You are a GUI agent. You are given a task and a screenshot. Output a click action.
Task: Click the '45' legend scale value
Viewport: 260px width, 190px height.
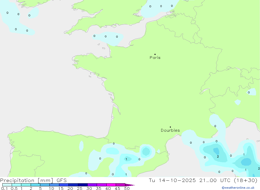point(118,188)
